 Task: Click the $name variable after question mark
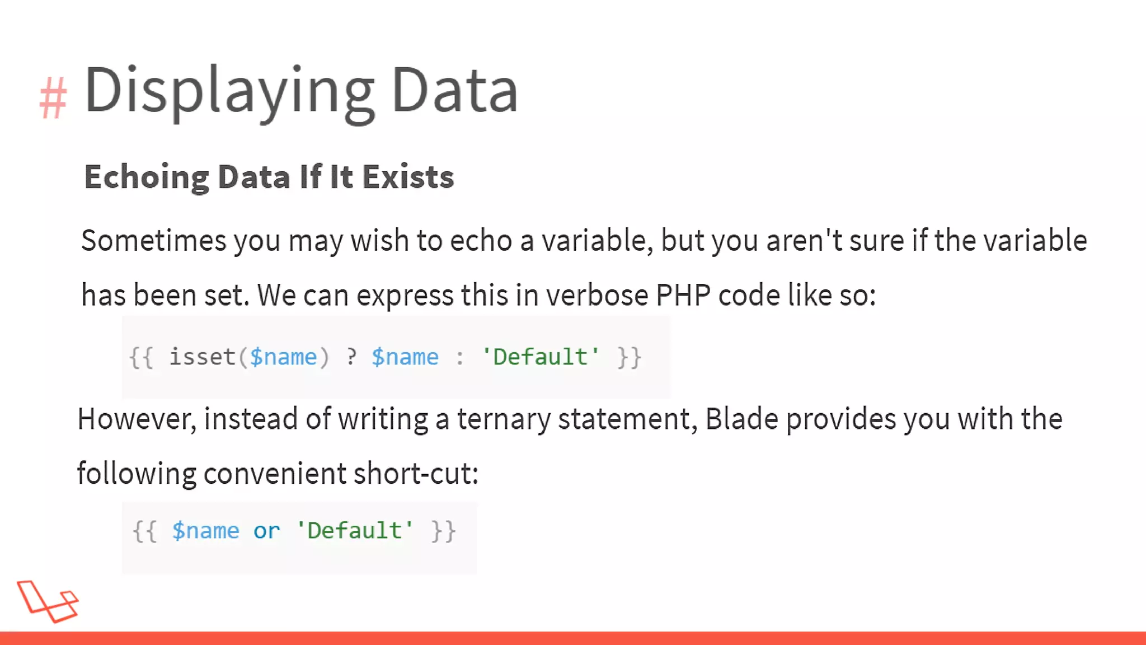click(x=405, y=357)
